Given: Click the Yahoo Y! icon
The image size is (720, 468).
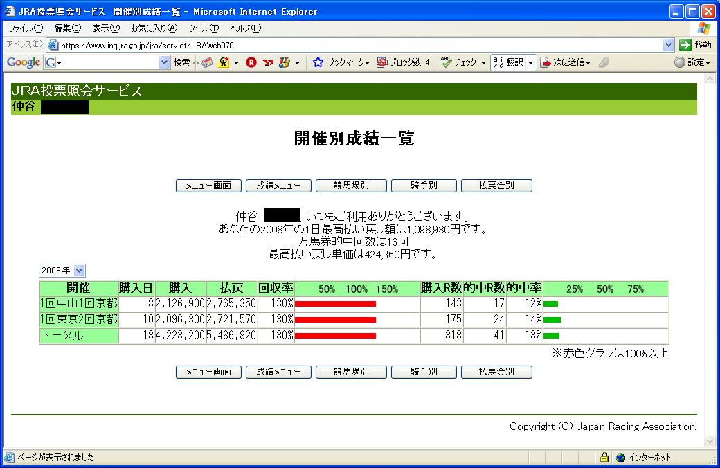Looking at the screenshot, I should [x=268, y=62].
